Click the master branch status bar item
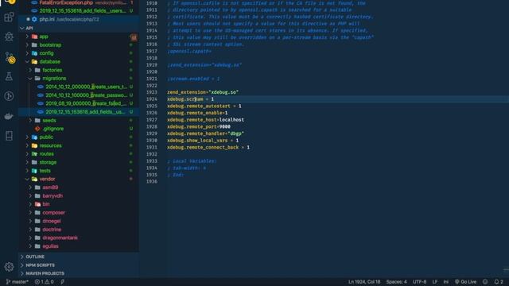The image size is (509, 286). click(x=17, y=282)
